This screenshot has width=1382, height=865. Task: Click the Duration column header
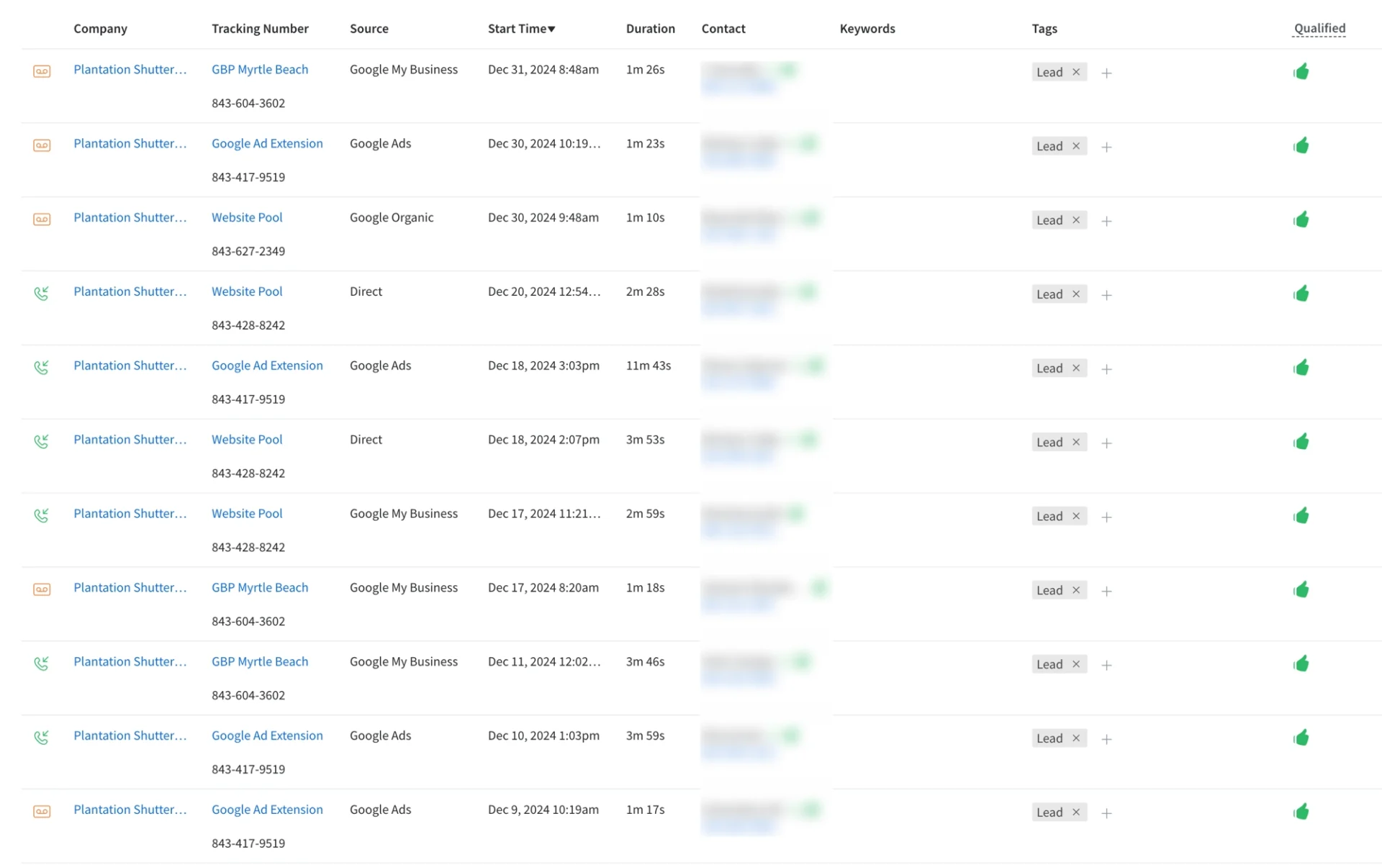click(x=651, y=29)
